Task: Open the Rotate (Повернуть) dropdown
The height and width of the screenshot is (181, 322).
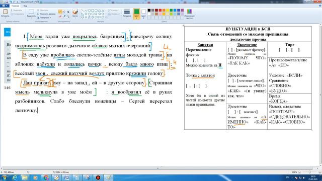Action: [44, 18]
